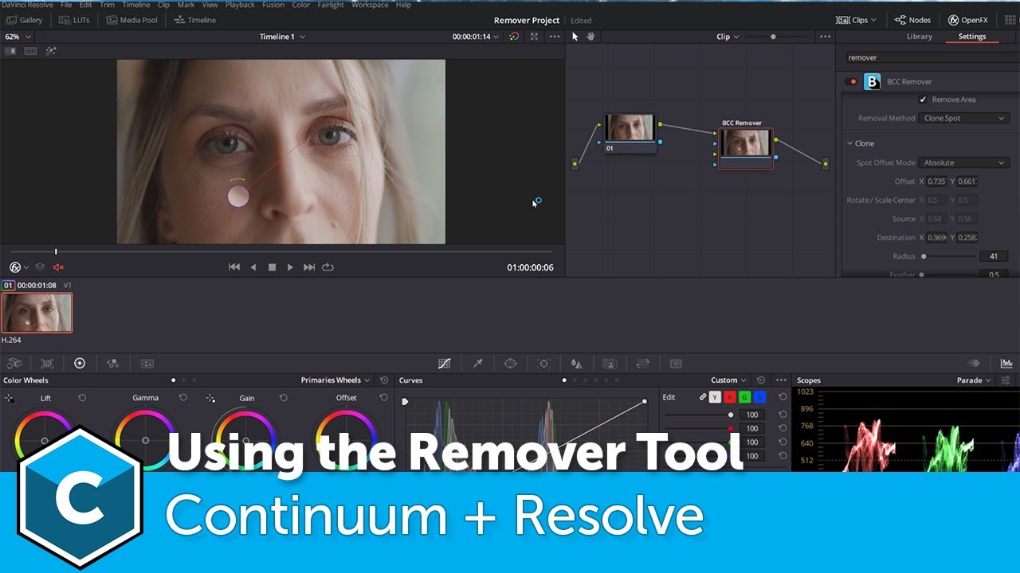Open the Curves Custom dropdown
The width and height of the screenshot is (1020, 573).
click(729, 380)
